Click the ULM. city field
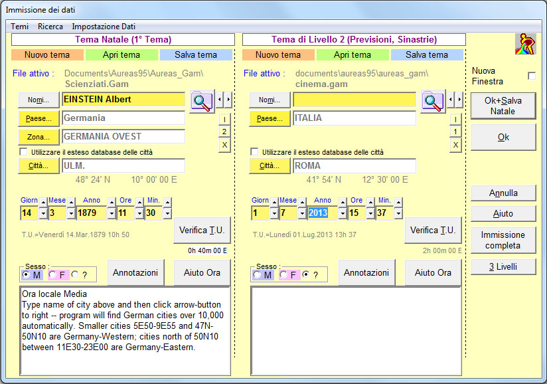The width and height of the screenshot is (547, 384). (123, 166)
